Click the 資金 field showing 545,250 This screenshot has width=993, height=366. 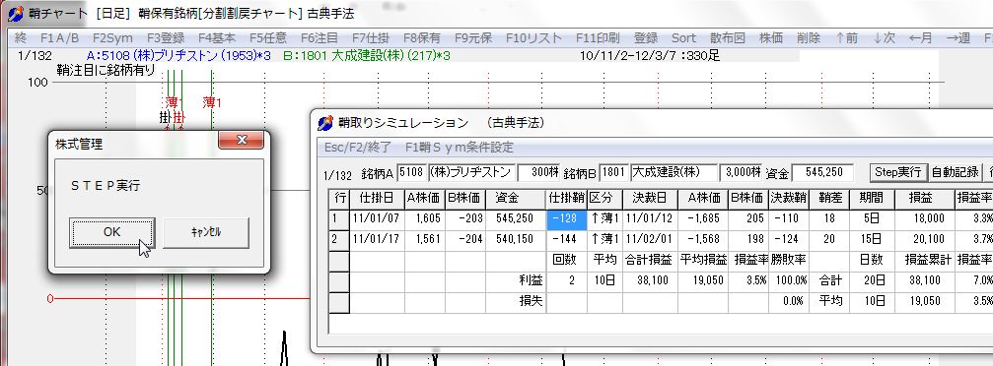click(x=822, y=172)
